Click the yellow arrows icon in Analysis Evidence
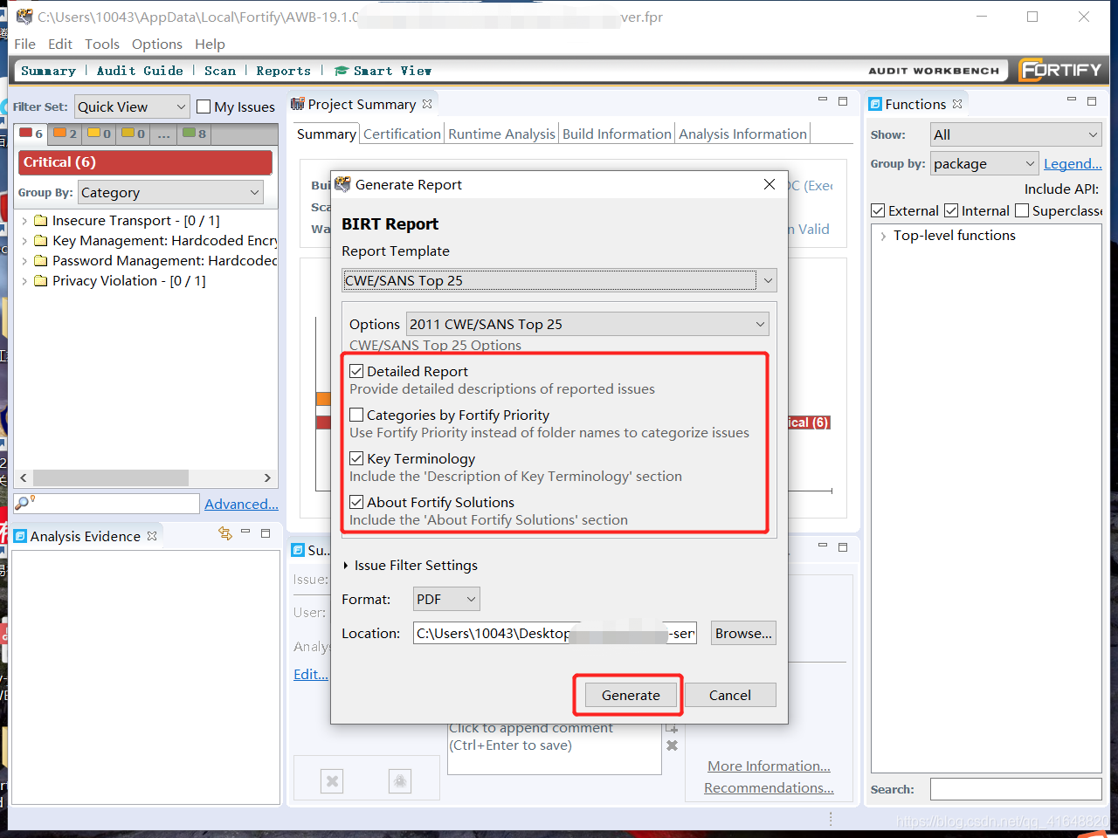This screenshot has width=1118, height=838. (x=225, y=533)
